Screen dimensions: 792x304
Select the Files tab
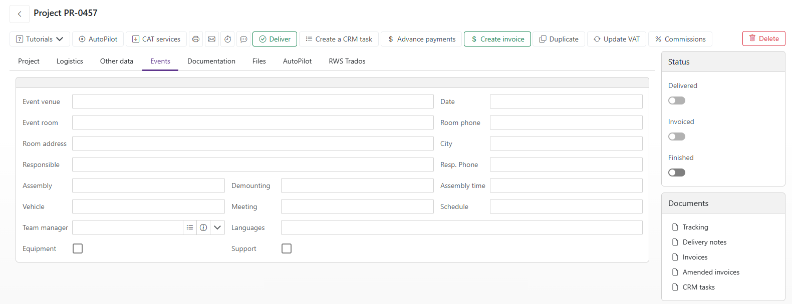tap(259, 61)
